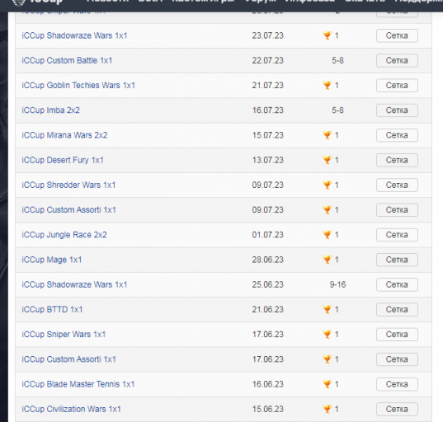Select the Сетка button for Civilization Wars 1x1
Viewport: 443px width, 422px height.
click(x=397, y=410)
